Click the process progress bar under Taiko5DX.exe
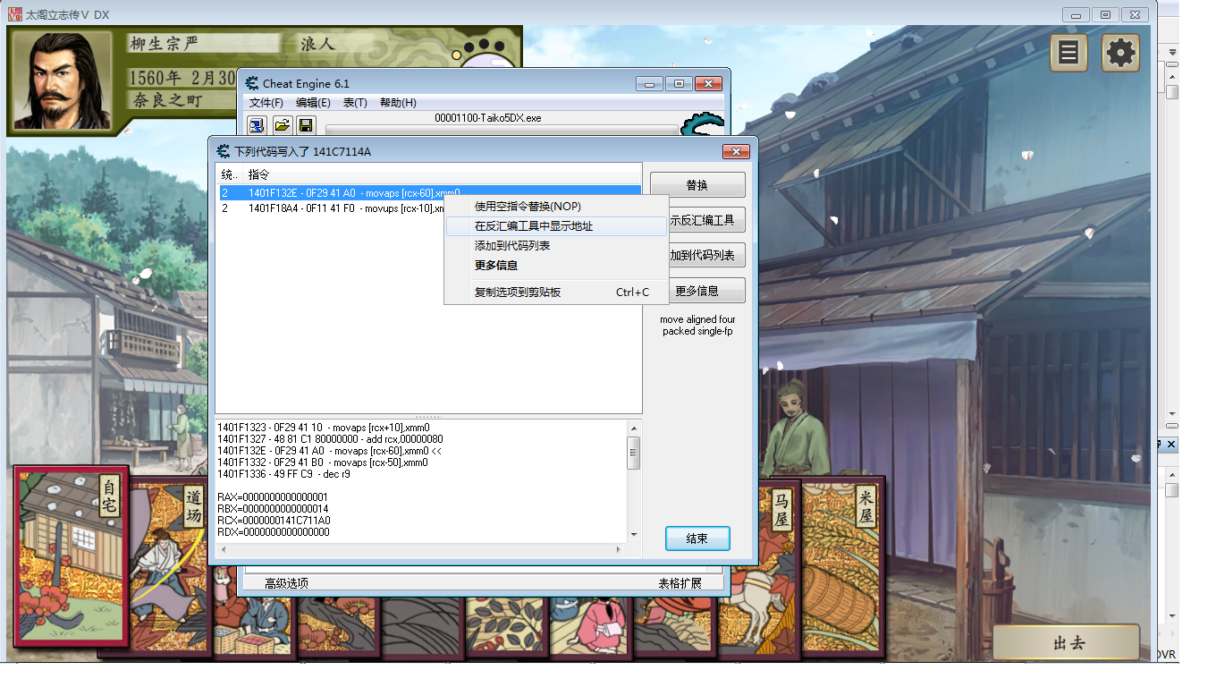The height and width of the screenshot is (687, 1216). [x=501, y=131]
